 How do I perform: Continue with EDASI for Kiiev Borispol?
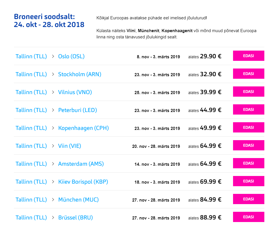point(248,181)
